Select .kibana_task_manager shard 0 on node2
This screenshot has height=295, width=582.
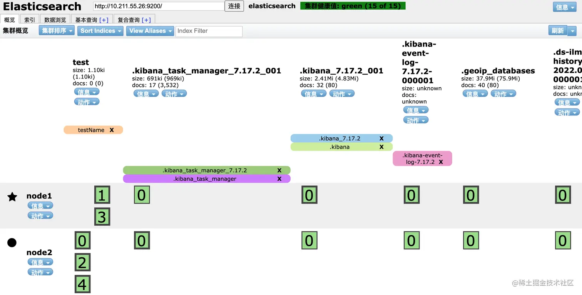coord(142,240)
